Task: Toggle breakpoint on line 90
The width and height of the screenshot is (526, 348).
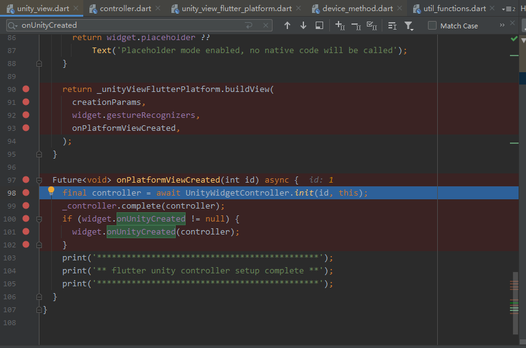Action: click(x=26, y=89)
